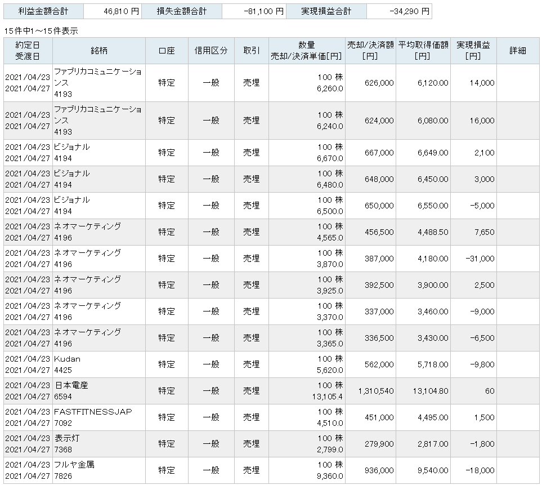Screen dimensions: 542x485
Task: Click the フルヤ金属 7826 stock name
Action: [74, 470]
